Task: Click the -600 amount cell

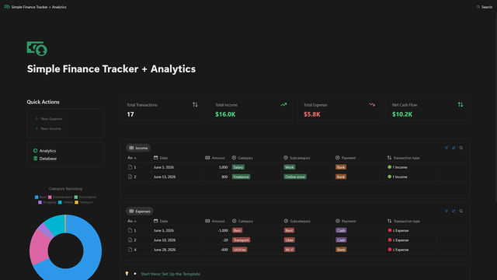Action: coord(224,250)
